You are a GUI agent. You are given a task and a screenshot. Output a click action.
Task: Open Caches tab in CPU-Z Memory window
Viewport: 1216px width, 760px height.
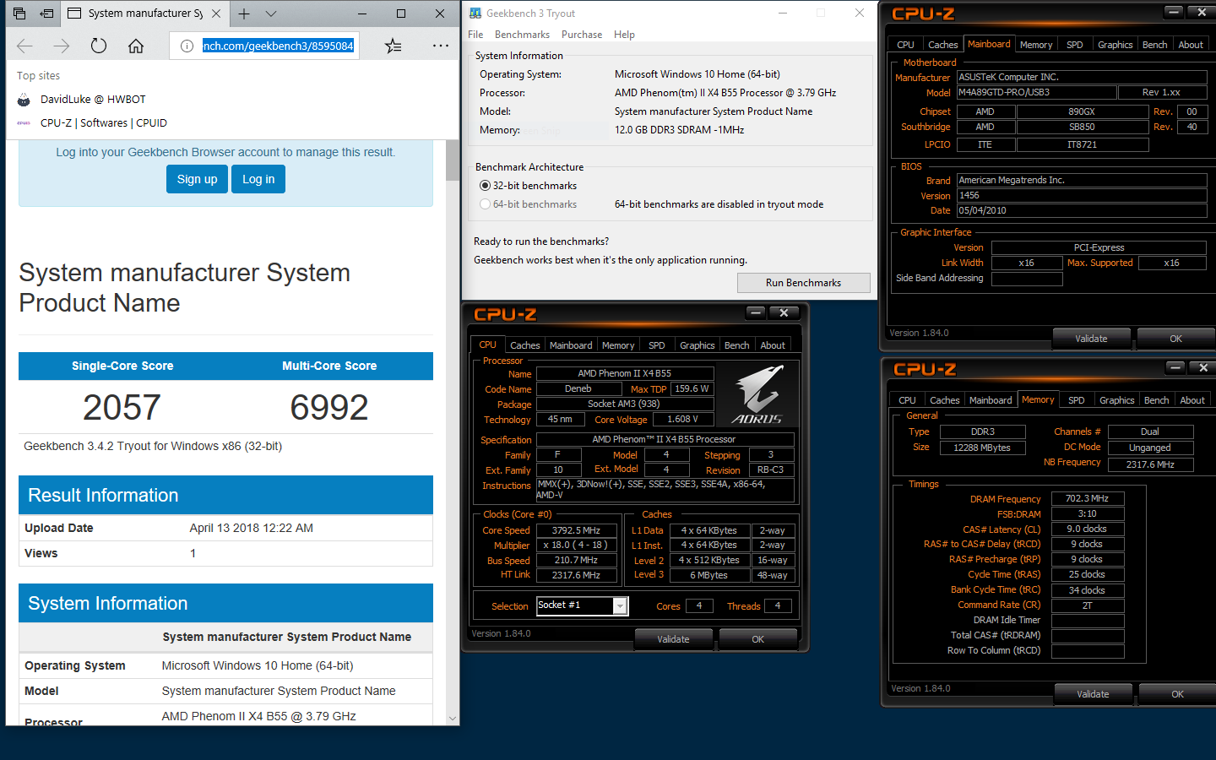coord(945,400)
